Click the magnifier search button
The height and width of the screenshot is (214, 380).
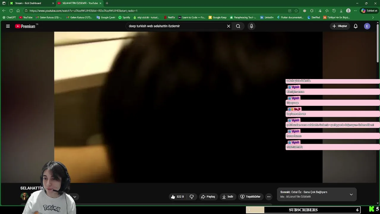coord(238,26)
